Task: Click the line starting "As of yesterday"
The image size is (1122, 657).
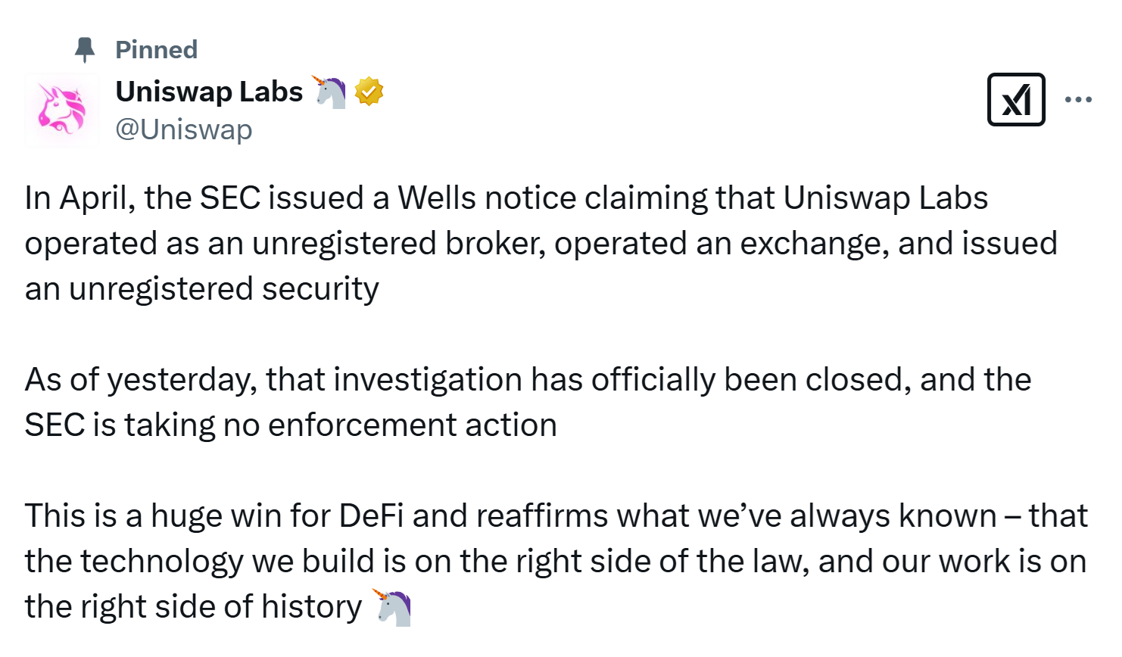Action: coord(528,380)
